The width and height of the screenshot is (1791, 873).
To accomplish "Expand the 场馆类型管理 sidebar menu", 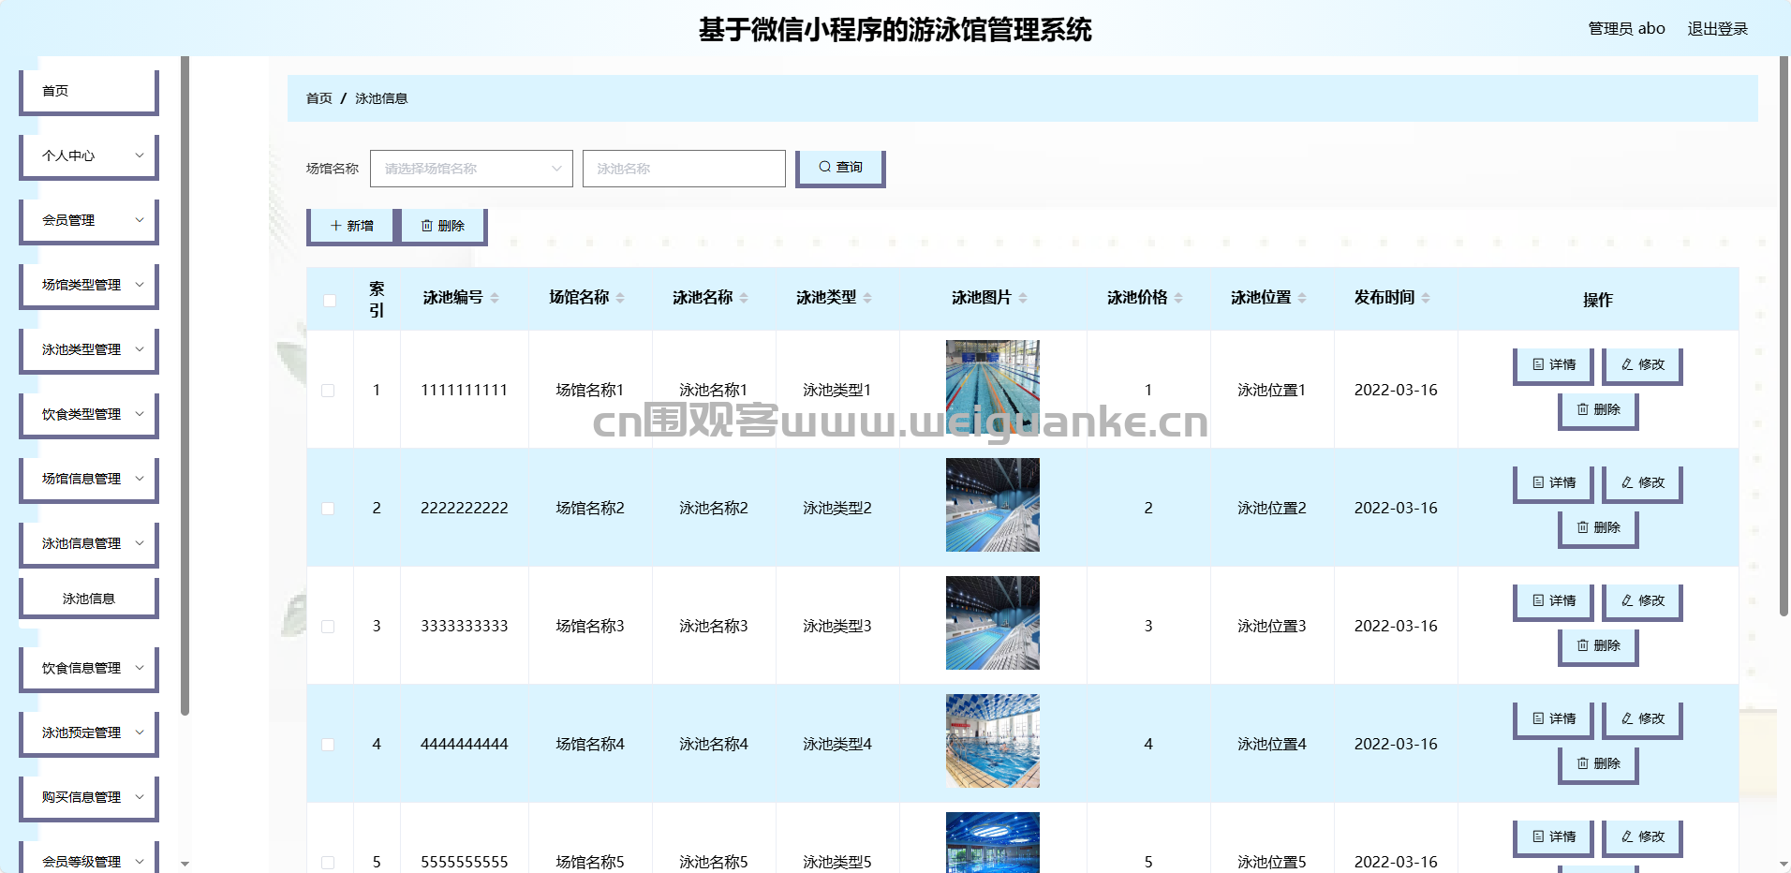I will click(x=89, y=286).
